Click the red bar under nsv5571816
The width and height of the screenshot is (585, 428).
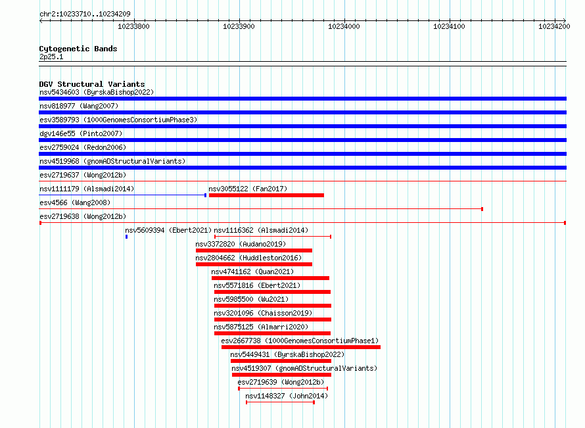click(272, 292)
